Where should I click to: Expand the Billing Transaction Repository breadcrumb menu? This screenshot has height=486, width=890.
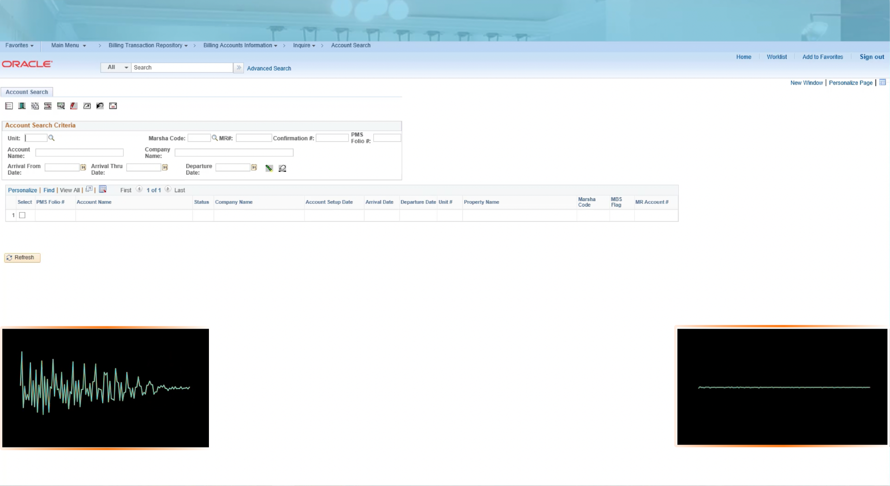click(x=147, y=45)
